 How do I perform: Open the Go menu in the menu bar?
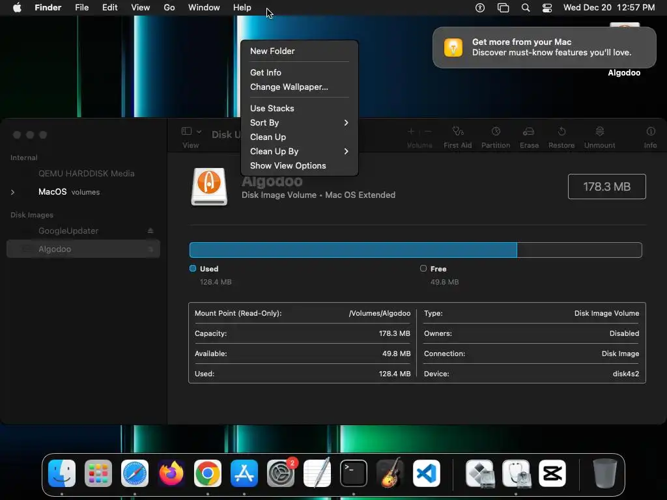pos(169,8)
